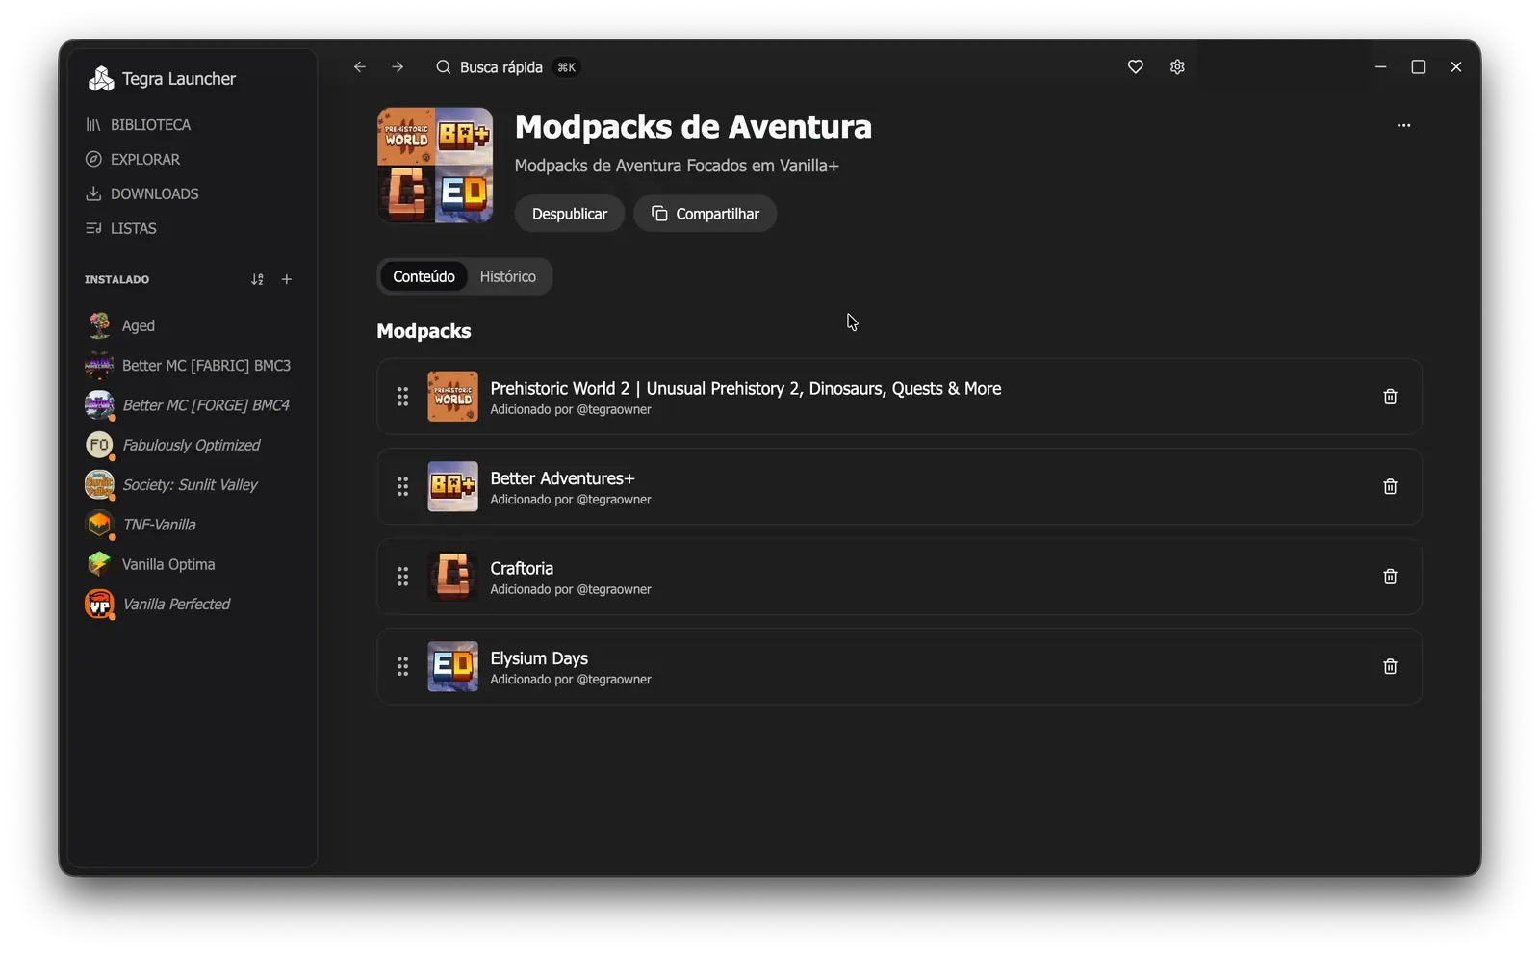Switch to the Conteúdo tab
1540x954 pixels.
coord(423,276)
